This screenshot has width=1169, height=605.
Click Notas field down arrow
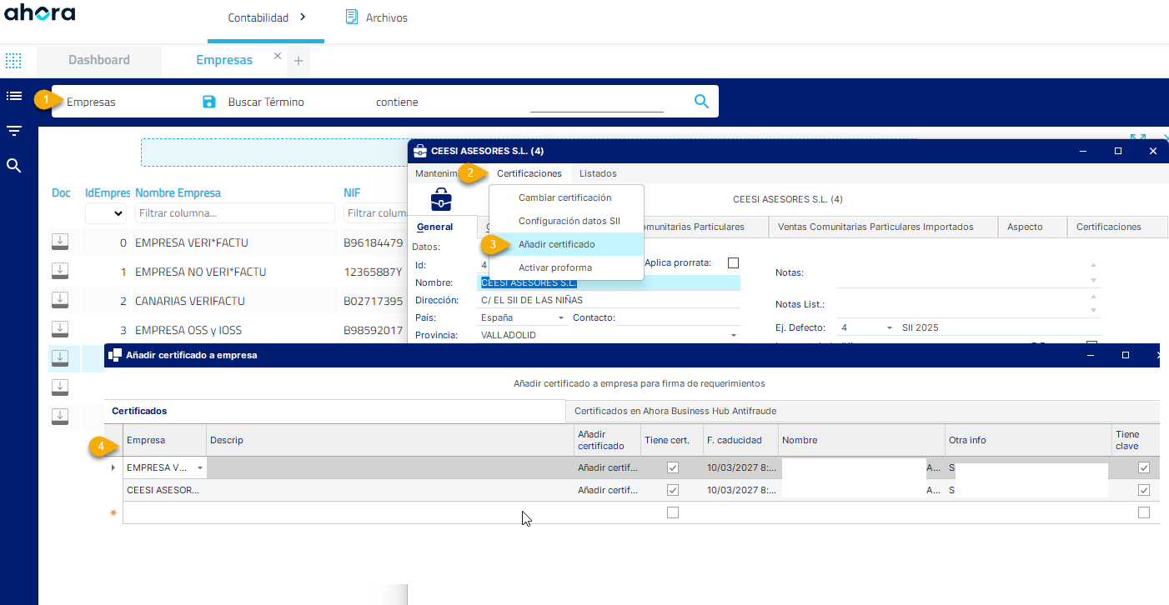pyautogui.click(x=1094, y=280)
